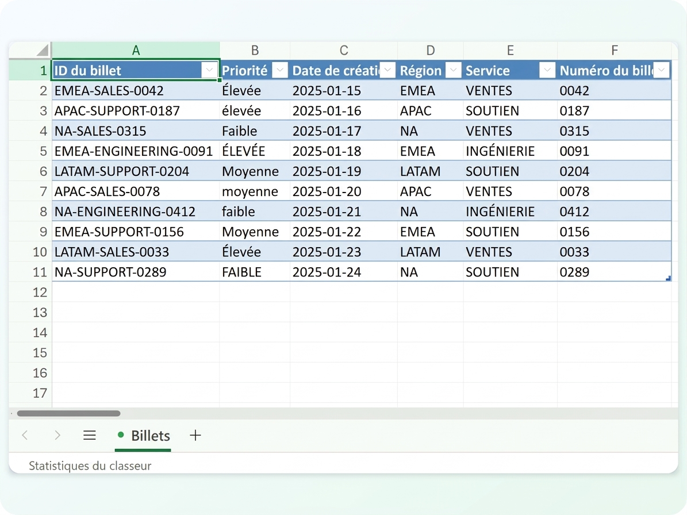687x515 pixels.
Task: Click the horizontal scrollbar thumb
Action: (x=68, y=413)
